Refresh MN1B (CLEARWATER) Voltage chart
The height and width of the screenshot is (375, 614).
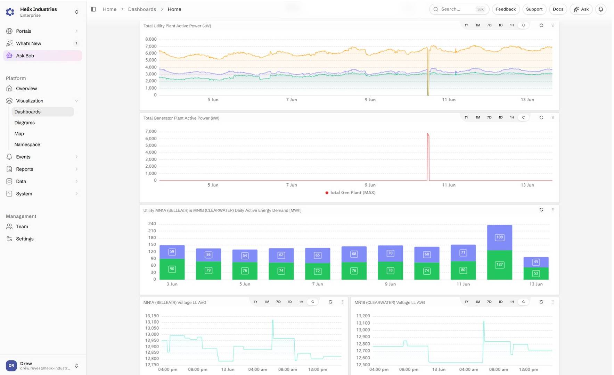[541, 302]
